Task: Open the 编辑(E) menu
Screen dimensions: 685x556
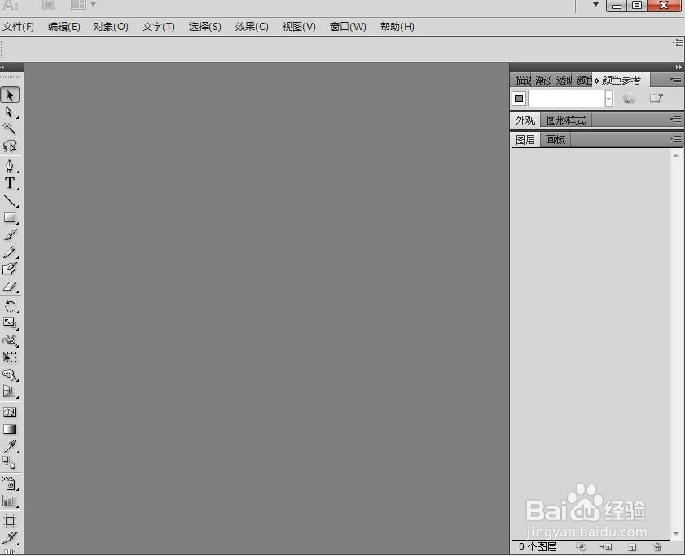Action: coord(64,27)
